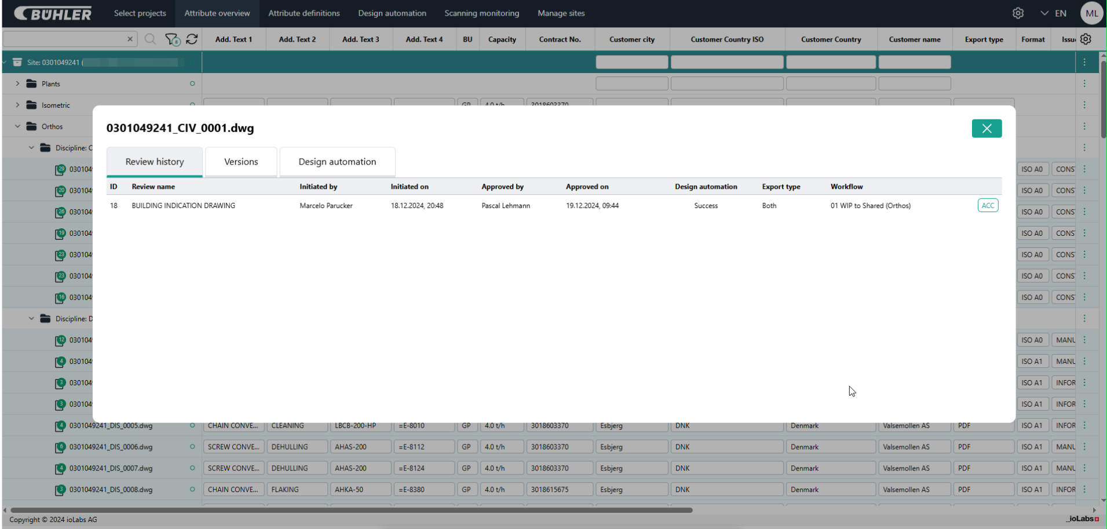1107x529 pixels.
Task: Sort by Customer city column header
Action: click(x=632, y=39)
